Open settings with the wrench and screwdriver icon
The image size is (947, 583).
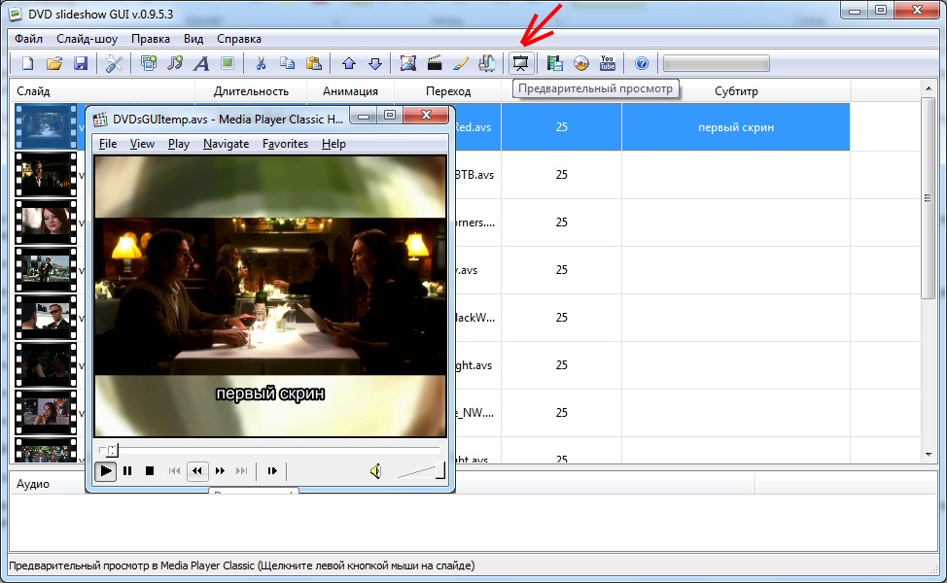pos(114,63)
